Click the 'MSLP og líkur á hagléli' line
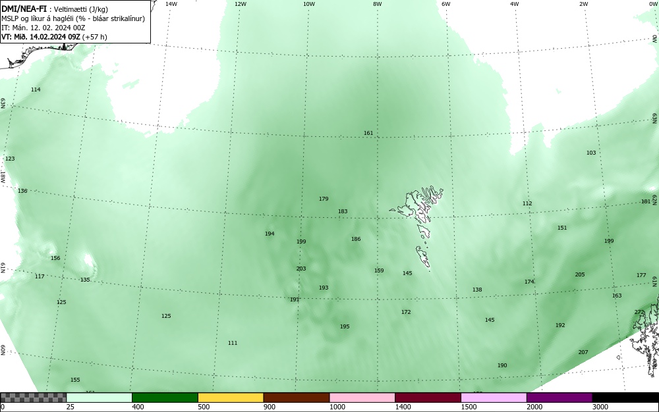 73,18
